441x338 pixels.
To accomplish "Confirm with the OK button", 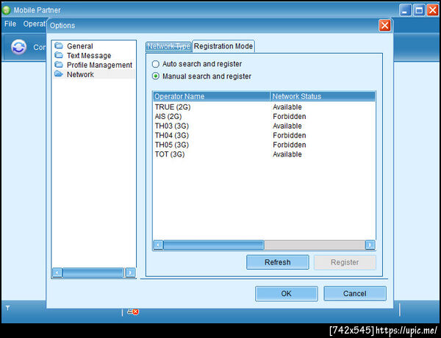I will [287, 294].
